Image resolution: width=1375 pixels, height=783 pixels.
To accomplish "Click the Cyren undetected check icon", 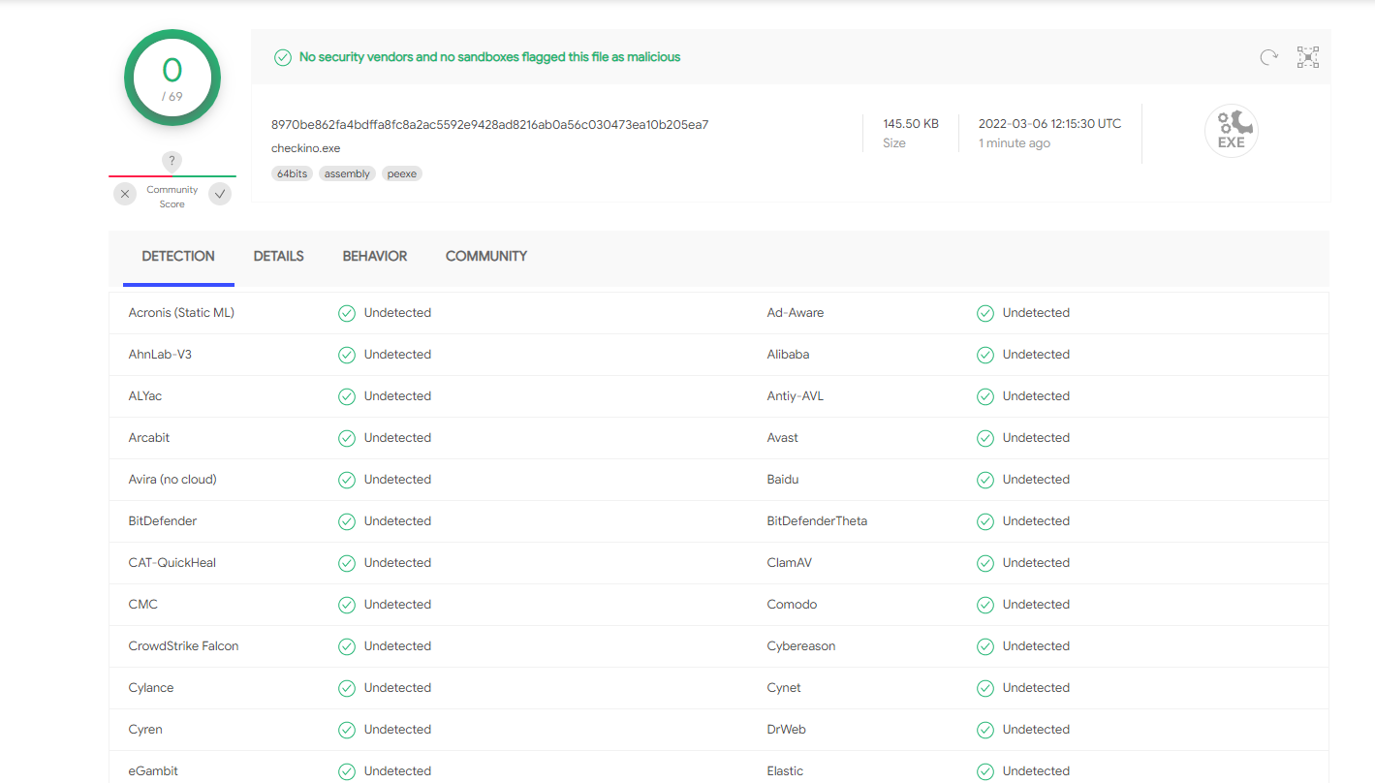I will click(x=347, y=730).
